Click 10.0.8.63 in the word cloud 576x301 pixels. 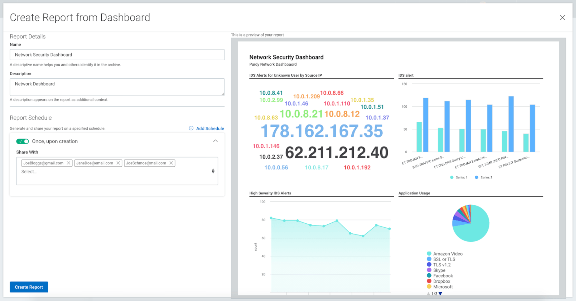(266, 118)
